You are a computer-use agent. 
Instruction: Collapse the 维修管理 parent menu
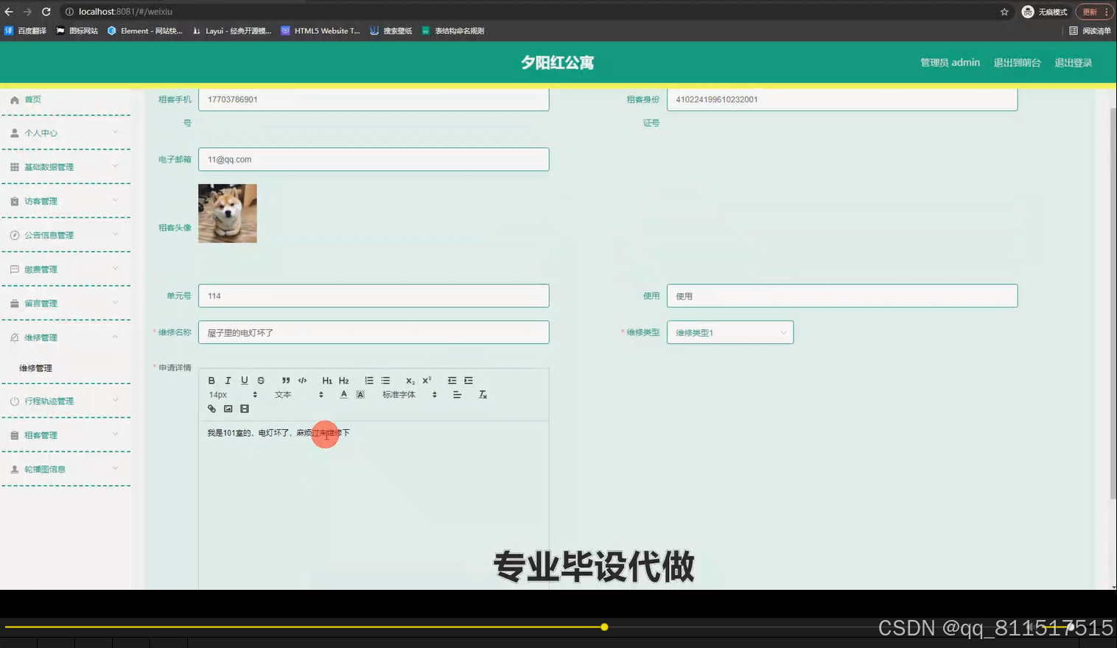[x=66, y=337]
